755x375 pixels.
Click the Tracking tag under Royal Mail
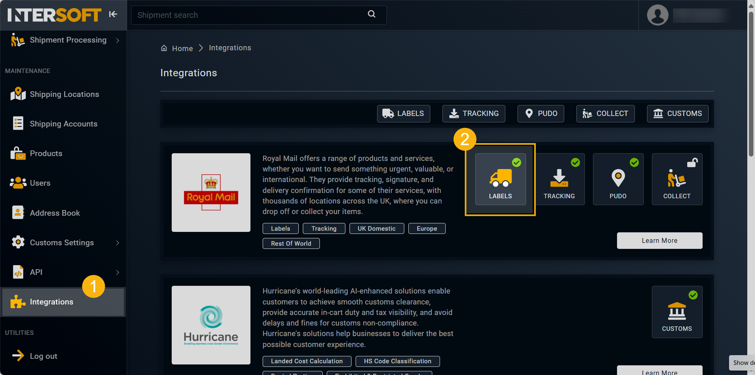point(324,228)
